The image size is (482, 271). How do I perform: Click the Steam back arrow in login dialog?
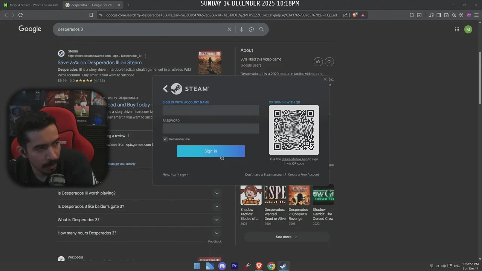[165, 88]
